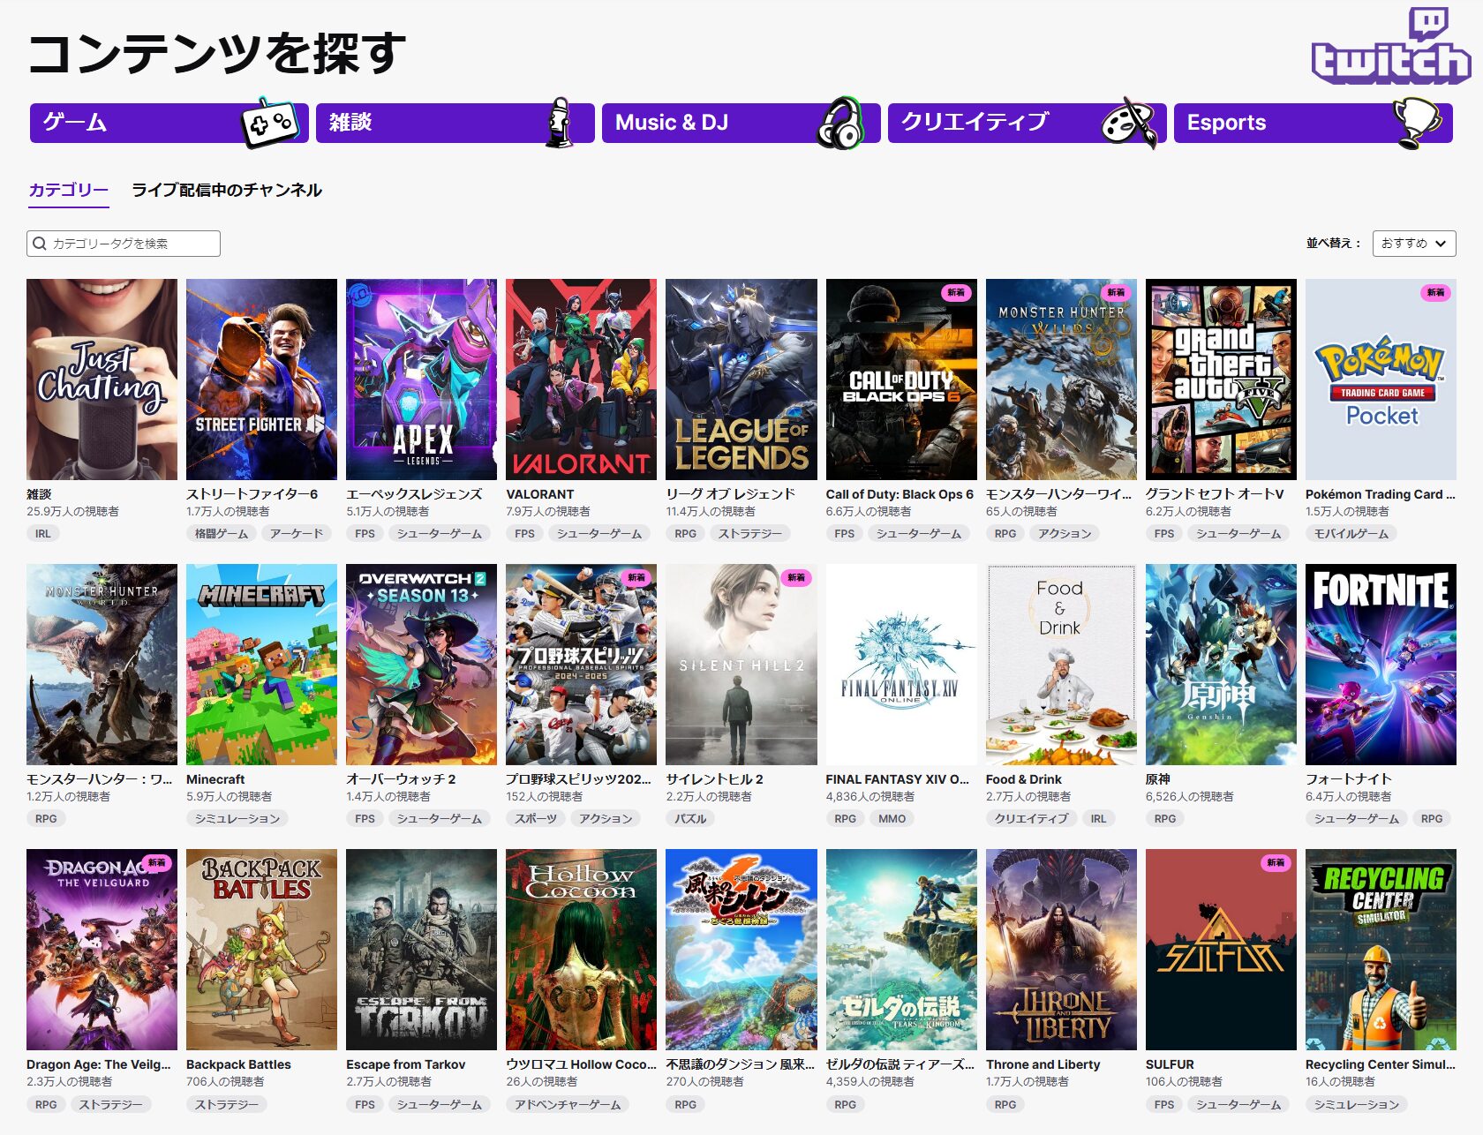
Task: Open the Music & DJ banner
Action: (741, 123)
